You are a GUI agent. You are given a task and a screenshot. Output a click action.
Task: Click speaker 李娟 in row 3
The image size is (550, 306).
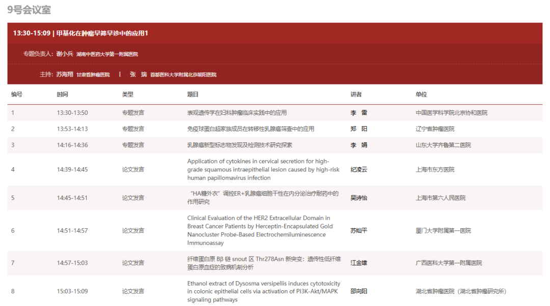coord(359,145)
